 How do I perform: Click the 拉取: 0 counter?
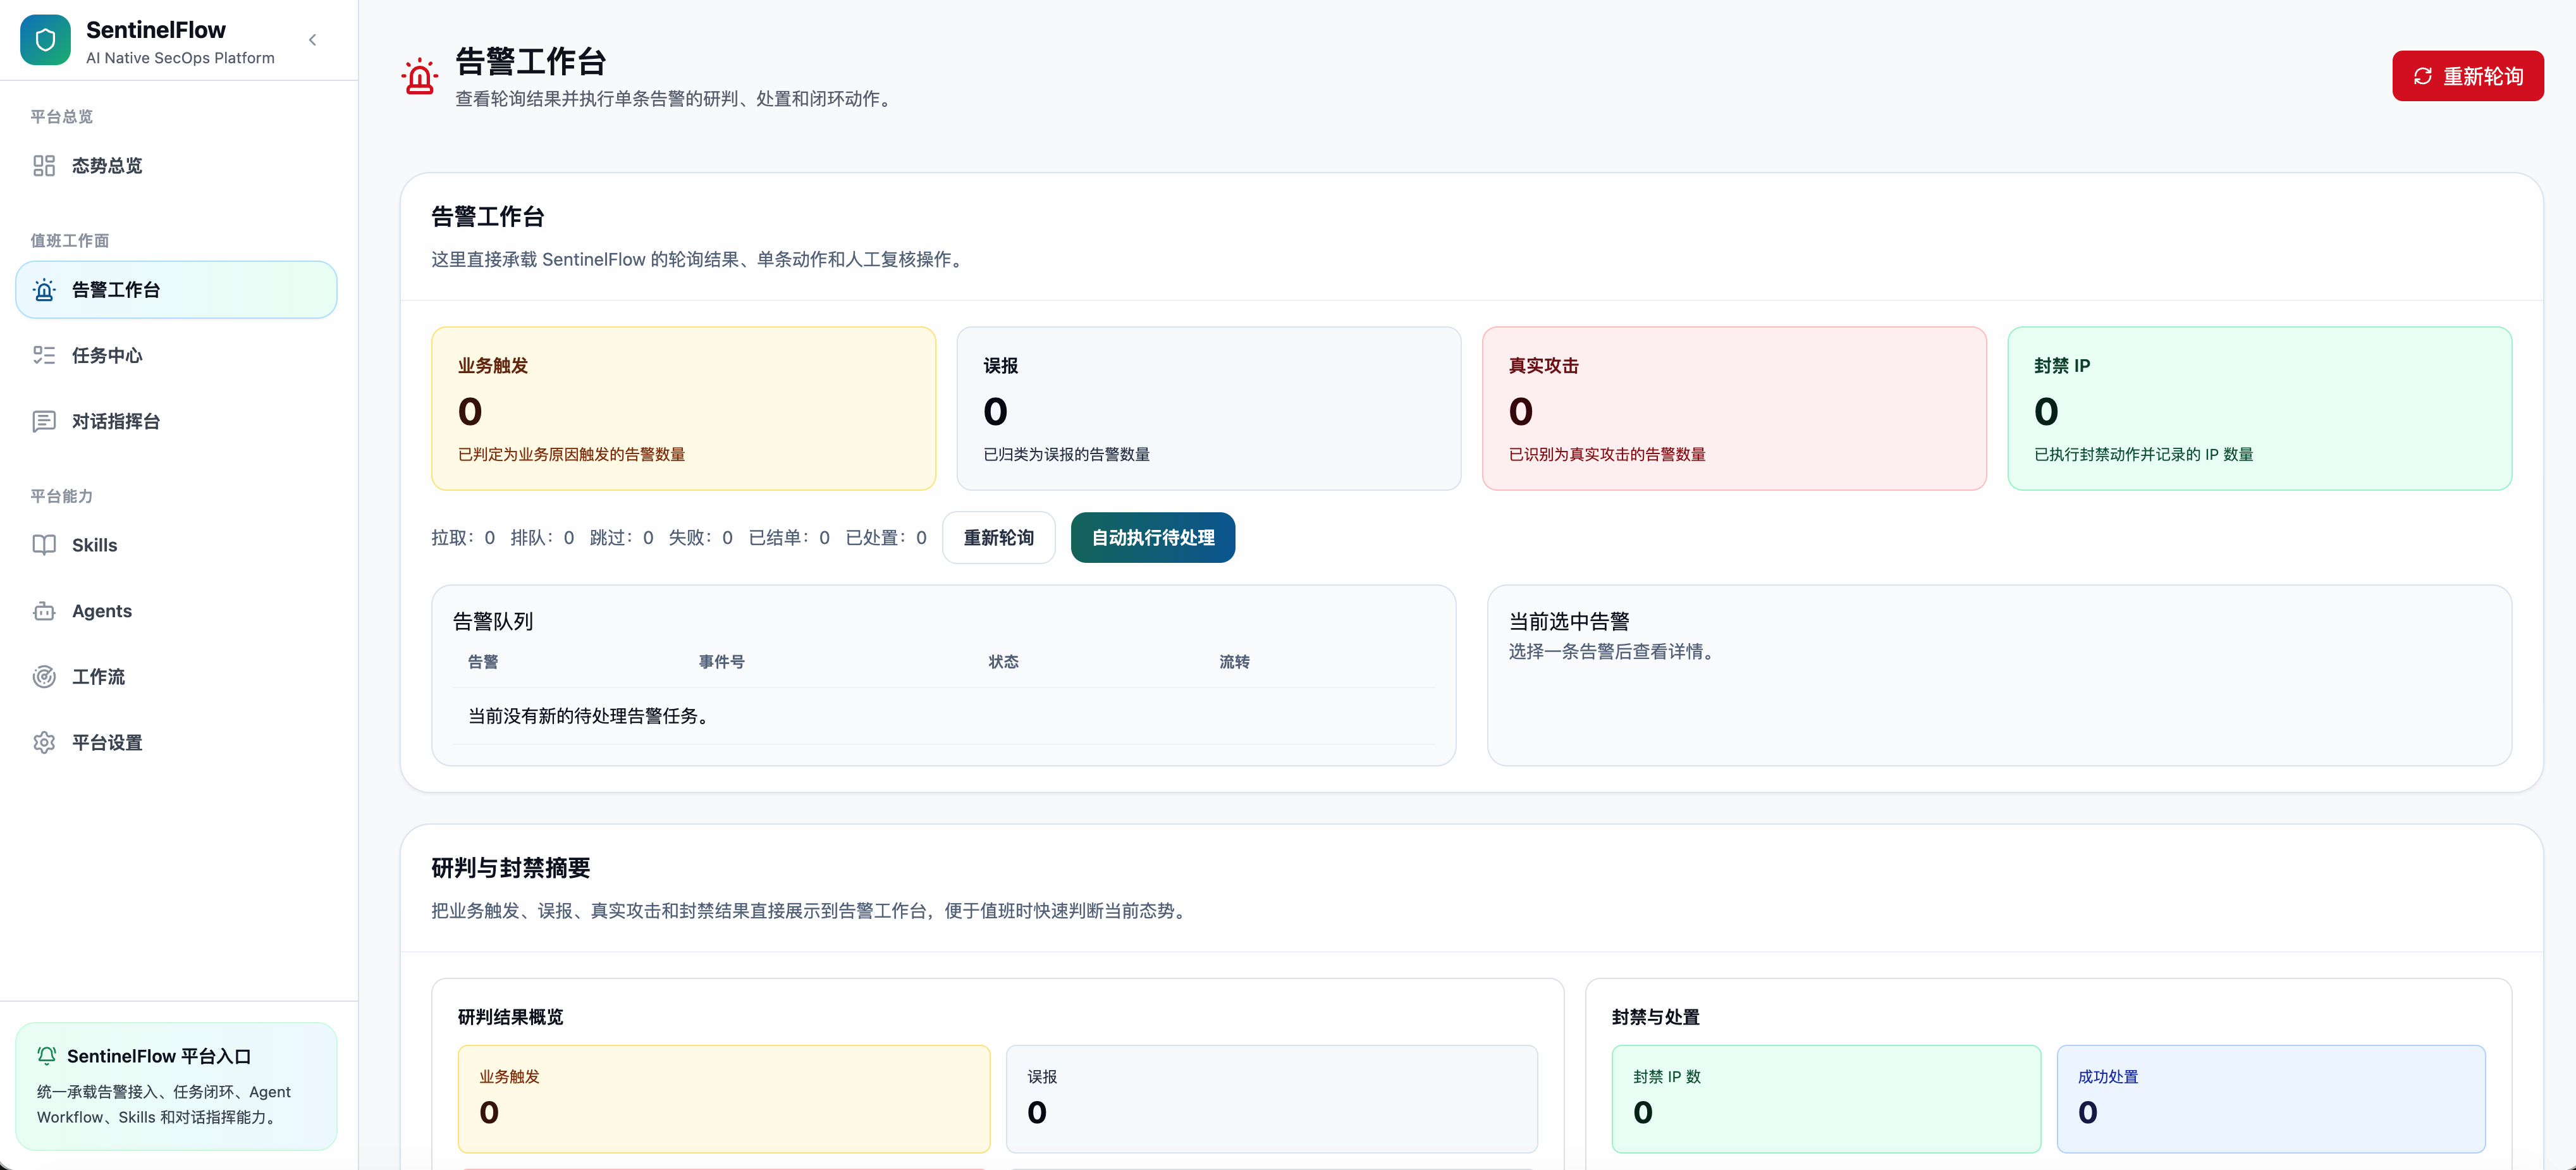tap(463, 538)
